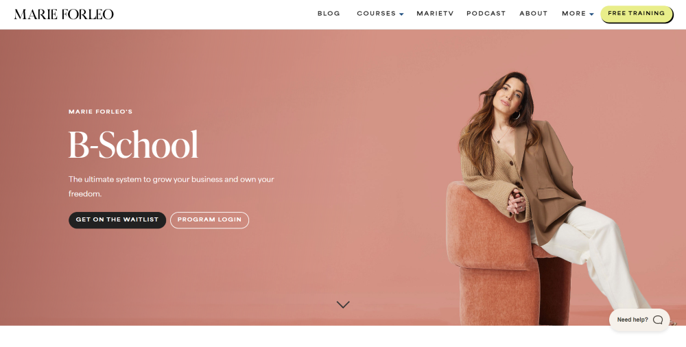686x347 pixels.
Task: Open the Courses menu
Action: [x=376, y=14]
